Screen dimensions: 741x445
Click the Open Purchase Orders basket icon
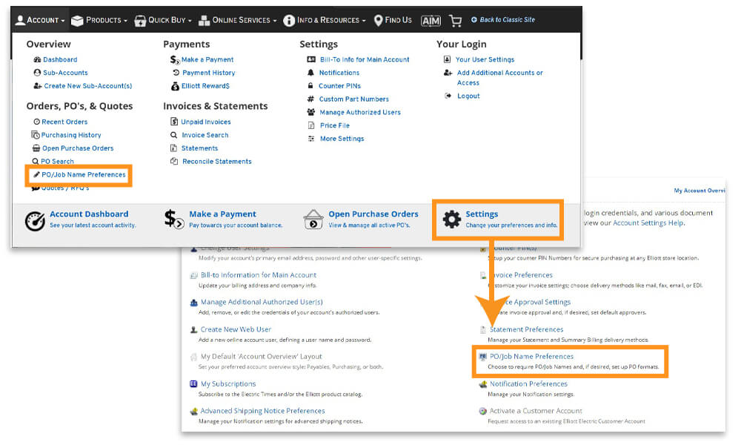click(x=313, y=220)
